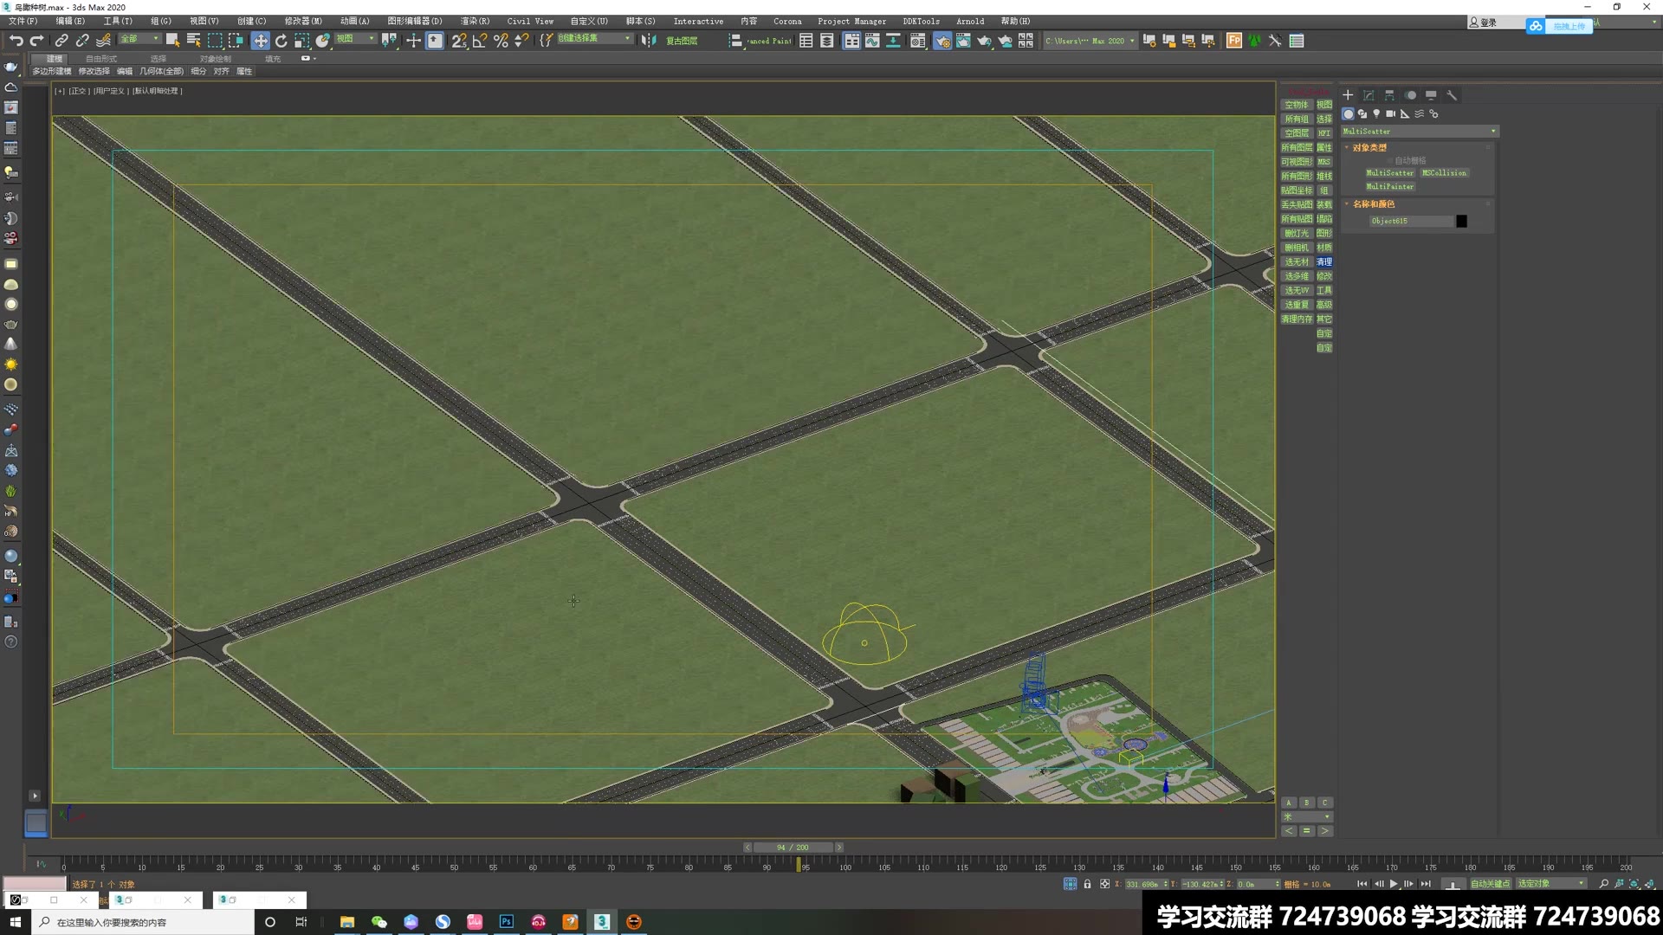Open the Modify panel tab icon
Image resolution: width=1663 pixels, height=935 pixels.
pyautogui.click(x=1369, y=95)
